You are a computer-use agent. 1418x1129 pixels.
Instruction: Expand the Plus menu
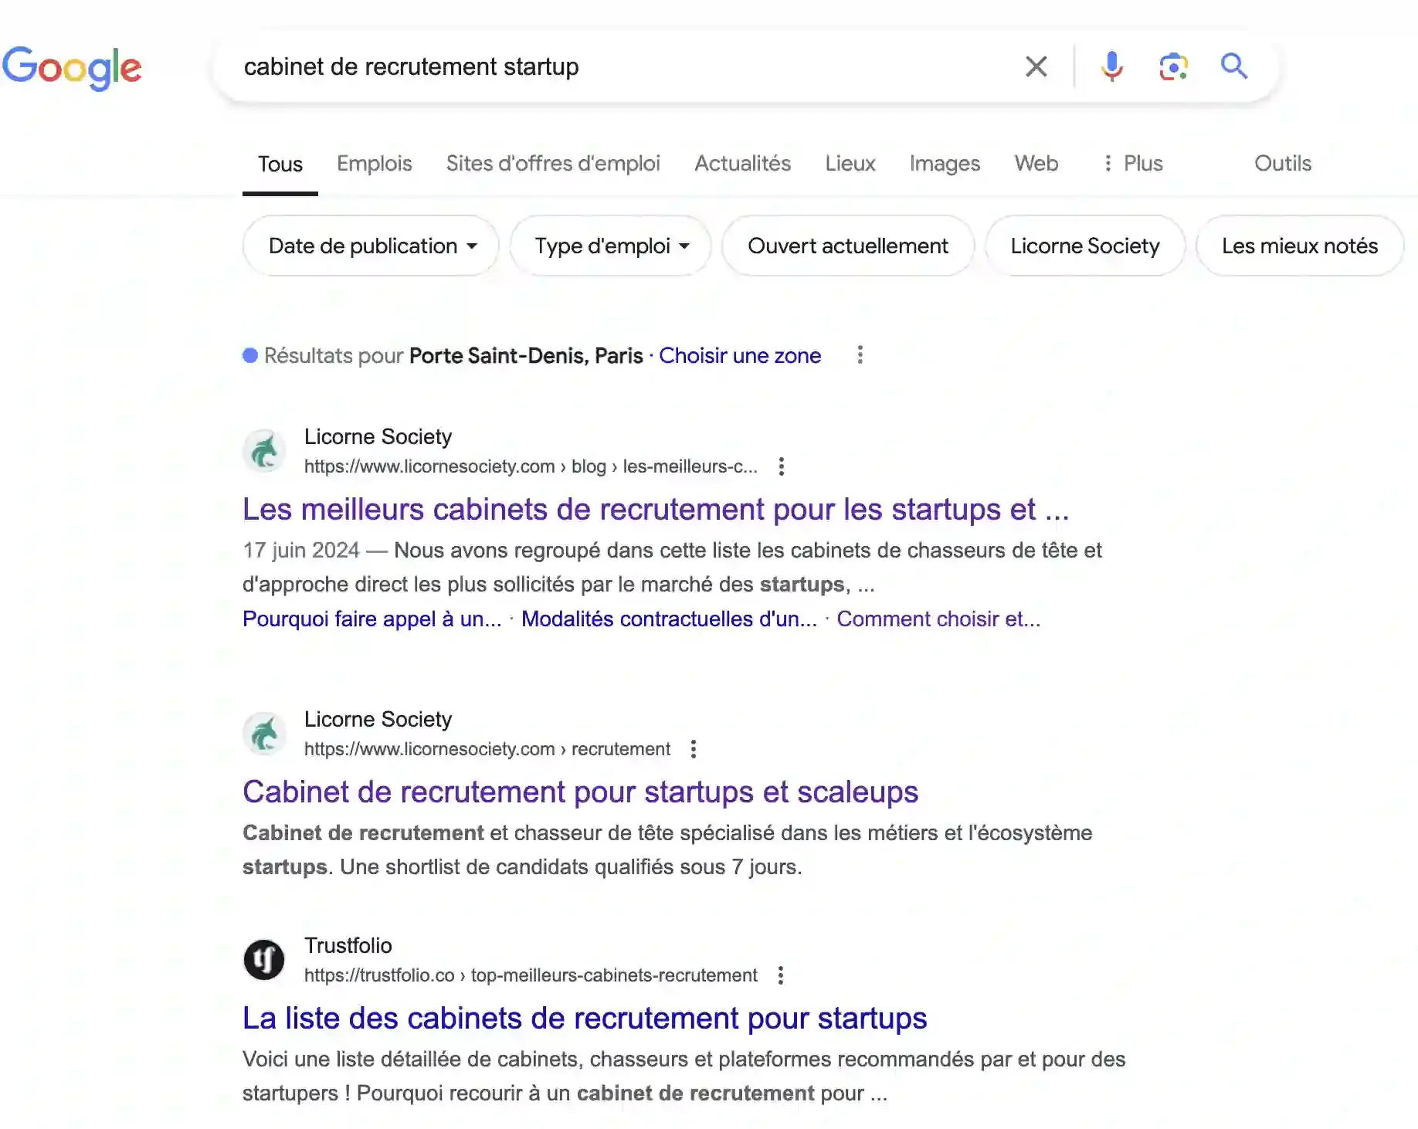[1133, 164]
